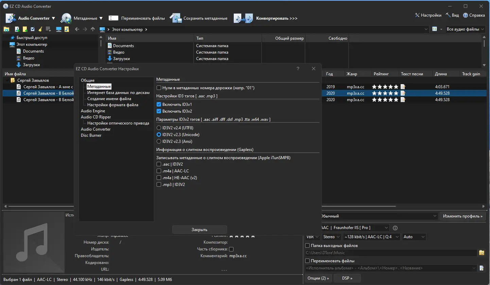Check the .m4a | AAC-LC checkbox
The width and height of the screenshot is (490, 285).
point(159,171)
